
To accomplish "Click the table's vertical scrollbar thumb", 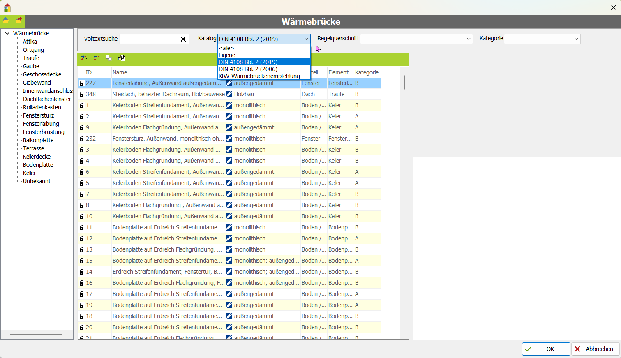I will point(404,82).
